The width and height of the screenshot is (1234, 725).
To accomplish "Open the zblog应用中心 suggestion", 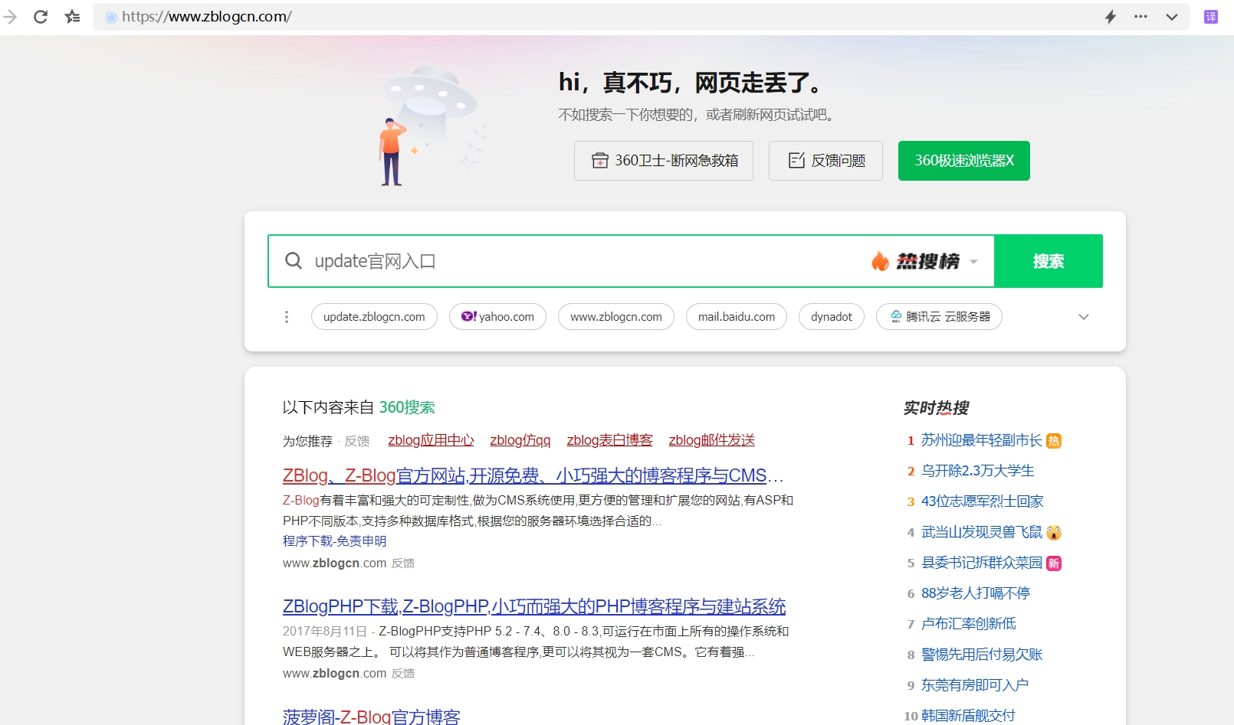I will pos(431,440).
